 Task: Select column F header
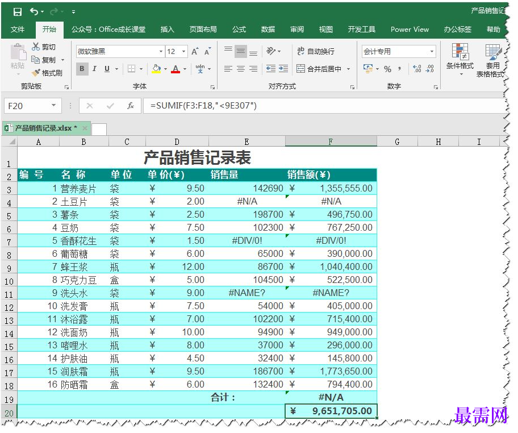coord(331,141)
